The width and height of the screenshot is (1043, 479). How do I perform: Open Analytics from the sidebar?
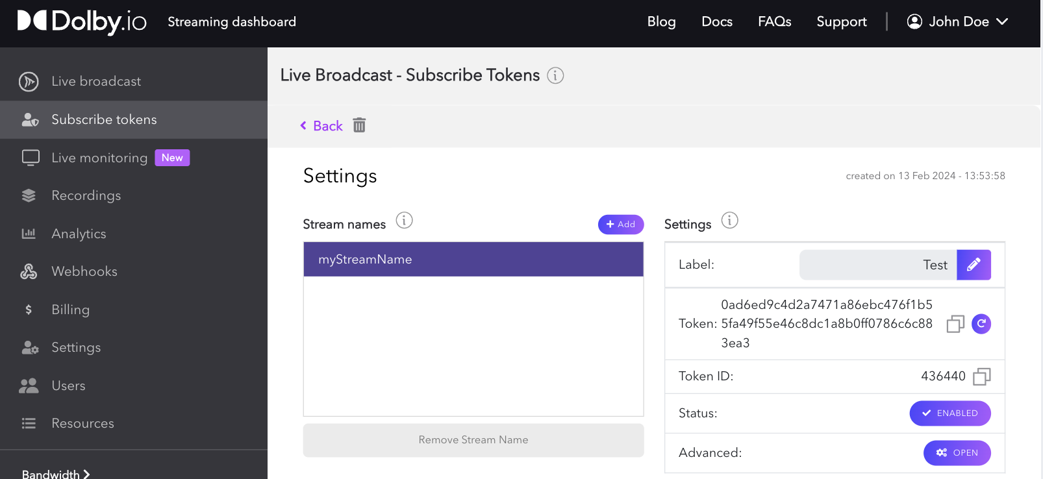click(79, 234)
